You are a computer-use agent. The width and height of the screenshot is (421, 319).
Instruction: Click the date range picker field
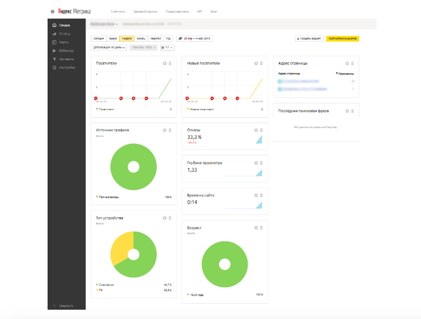click(x=195, y=39)
